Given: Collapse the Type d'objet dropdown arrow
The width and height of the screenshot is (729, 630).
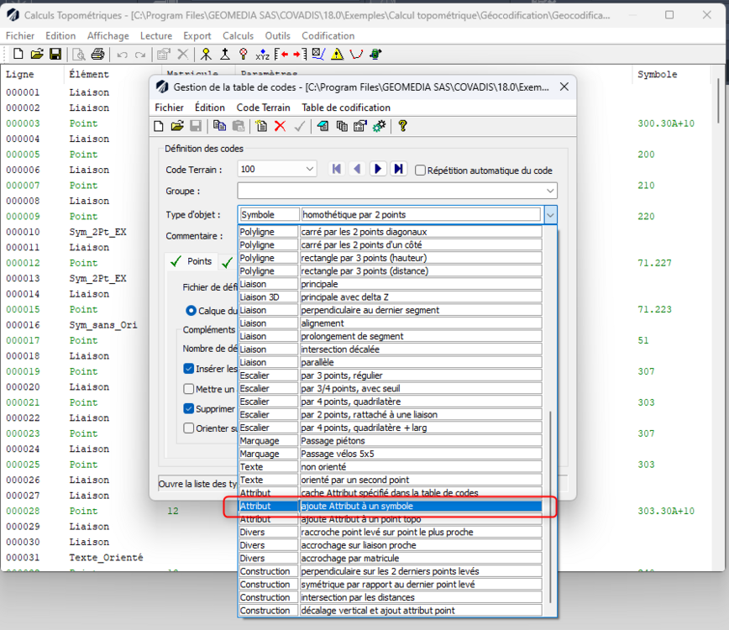Looking at the screenshot, I should (550, 215).
